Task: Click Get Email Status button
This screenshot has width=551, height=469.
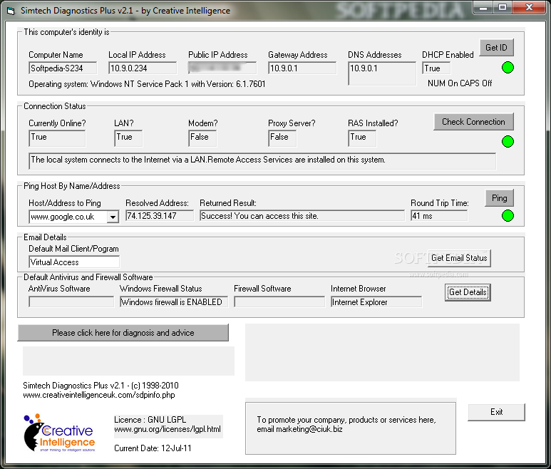Action: (x=459, y=258)
